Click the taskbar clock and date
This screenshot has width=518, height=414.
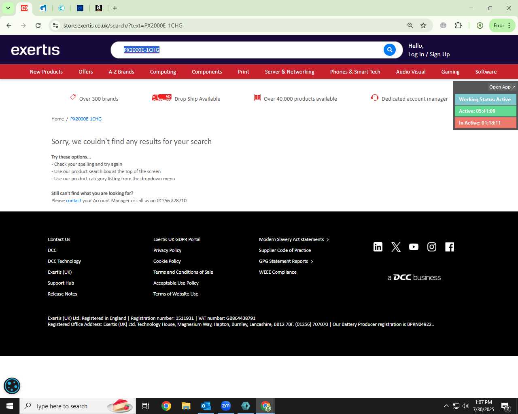click(484, 406)
